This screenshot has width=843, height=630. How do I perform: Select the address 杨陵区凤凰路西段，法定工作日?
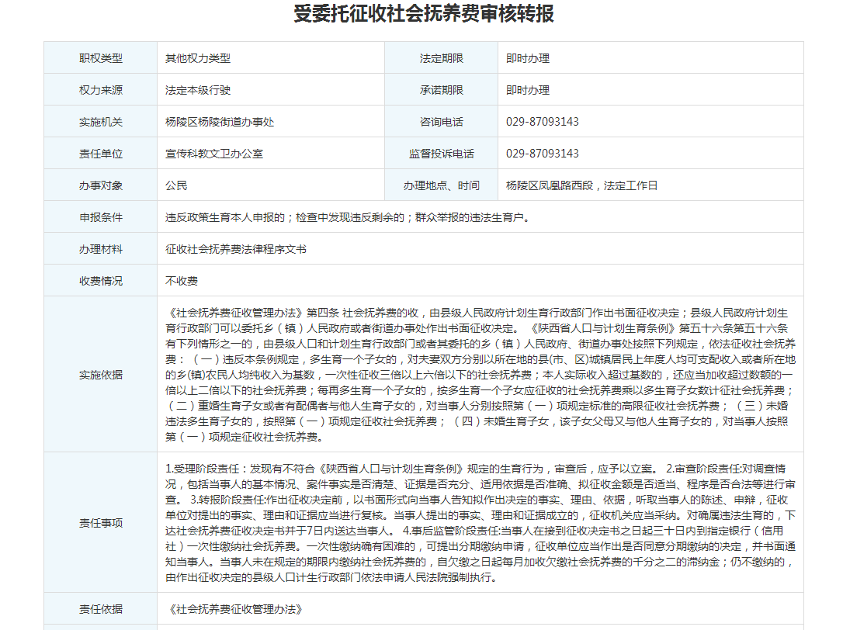pos(581,185)
